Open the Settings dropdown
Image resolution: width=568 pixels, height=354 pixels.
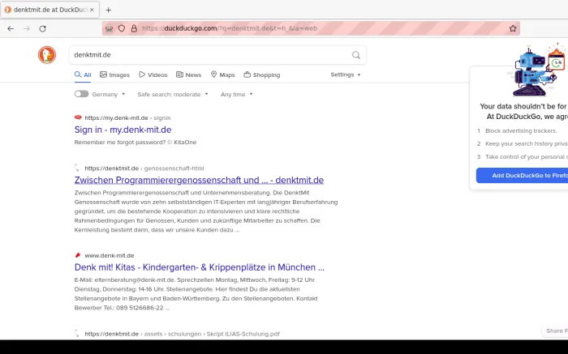click(x=346, y=75)
